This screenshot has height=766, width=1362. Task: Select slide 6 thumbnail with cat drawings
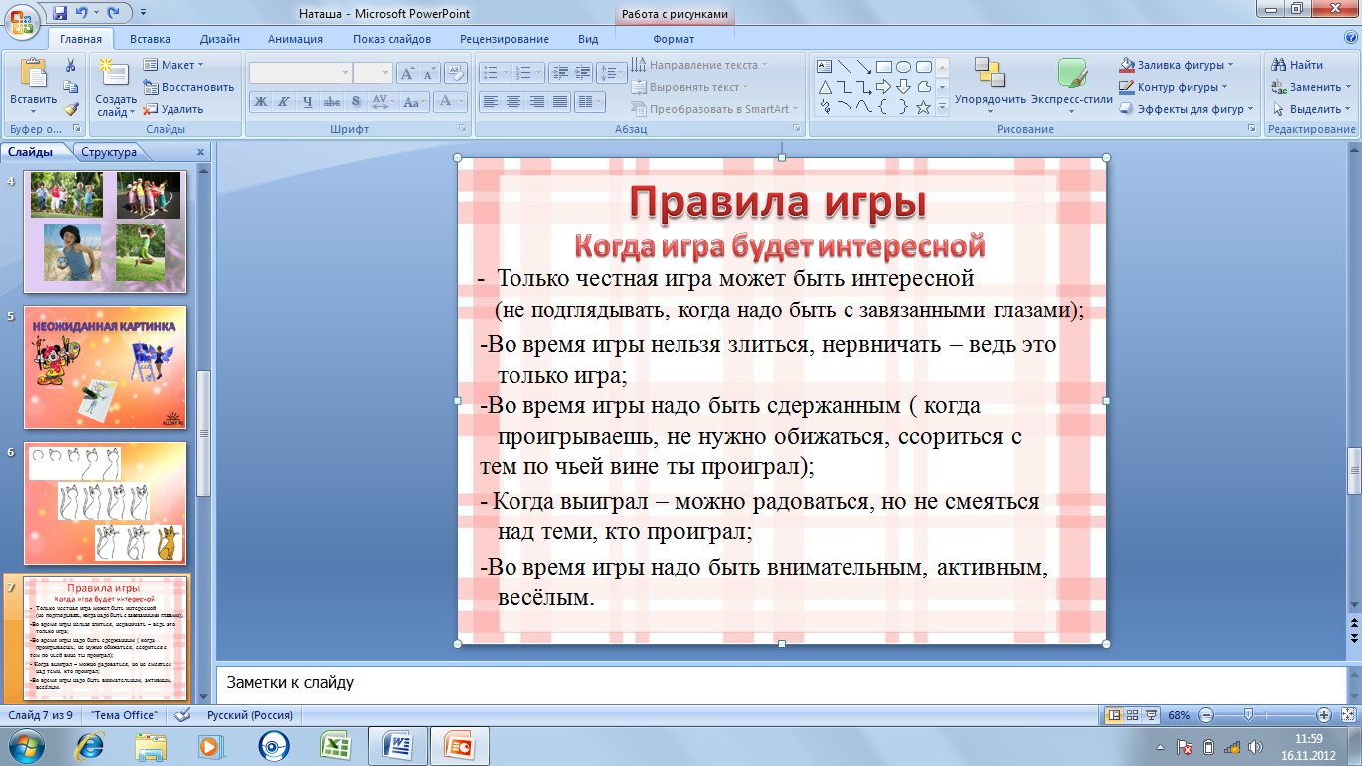105,503
